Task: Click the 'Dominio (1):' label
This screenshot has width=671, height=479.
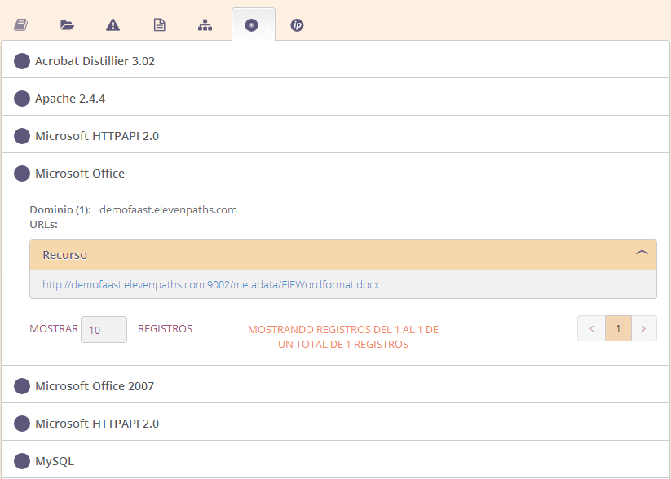Action: coord(60,209)
